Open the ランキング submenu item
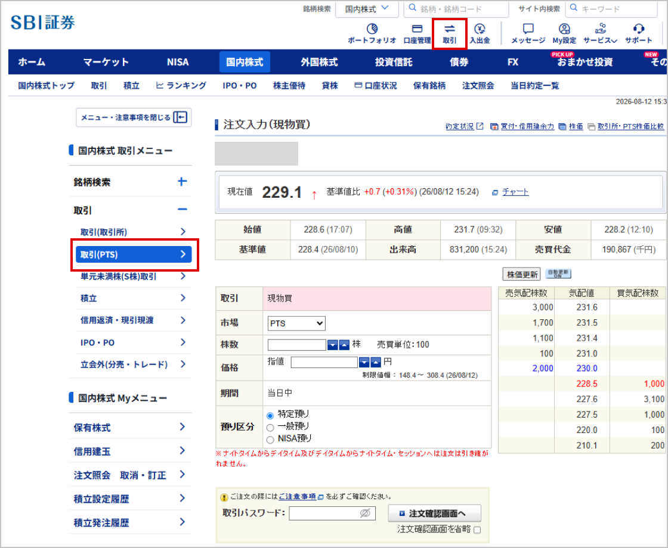 tap(181, 86)
